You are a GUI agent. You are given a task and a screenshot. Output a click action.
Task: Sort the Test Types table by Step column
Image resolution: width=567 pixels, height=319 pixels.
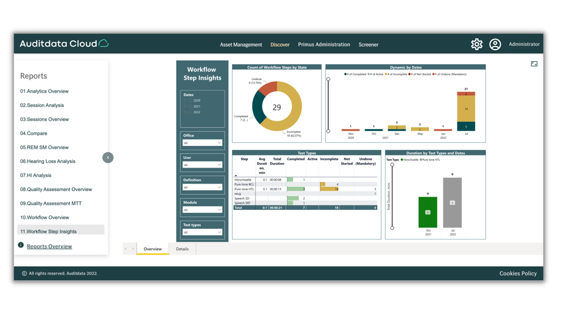tap(244, 159)
